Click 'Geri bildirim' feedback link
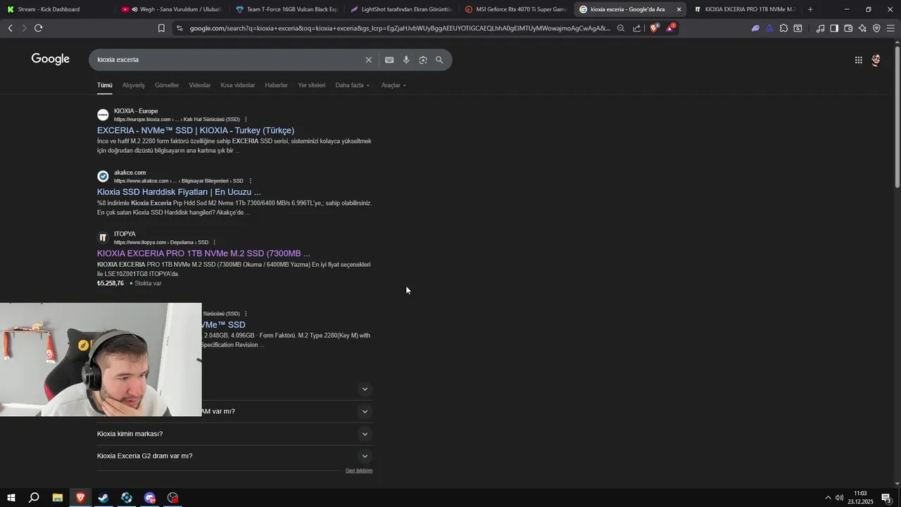Image resolution: width=901 pixels, height=507 pixels. pos(359,470)
